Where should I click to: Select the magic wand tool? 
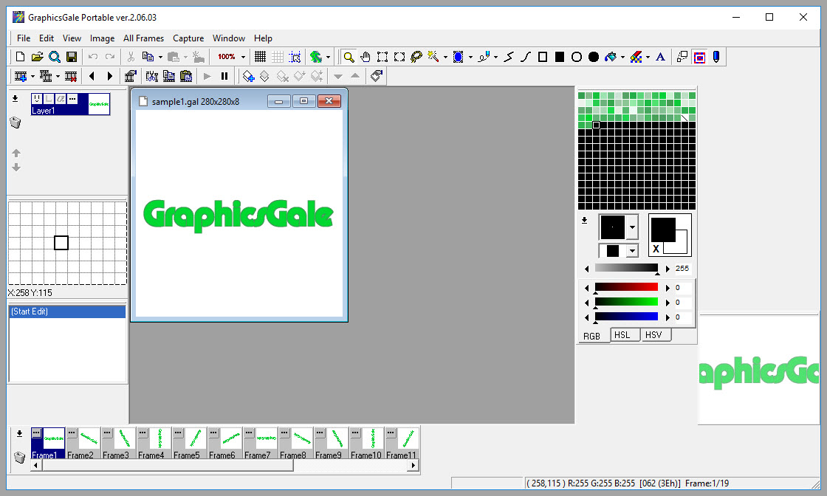(433, 57)
